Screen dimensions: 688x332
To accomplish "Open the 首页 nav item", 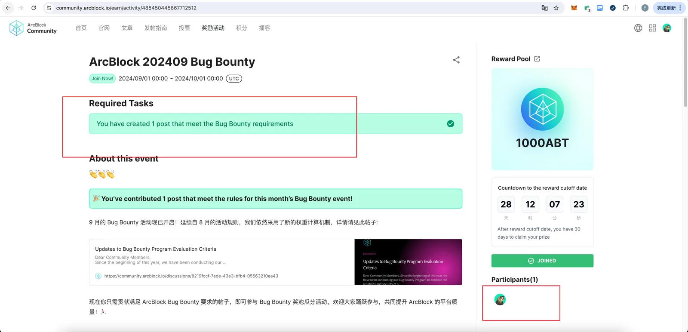I will click(x=81, y=28).
